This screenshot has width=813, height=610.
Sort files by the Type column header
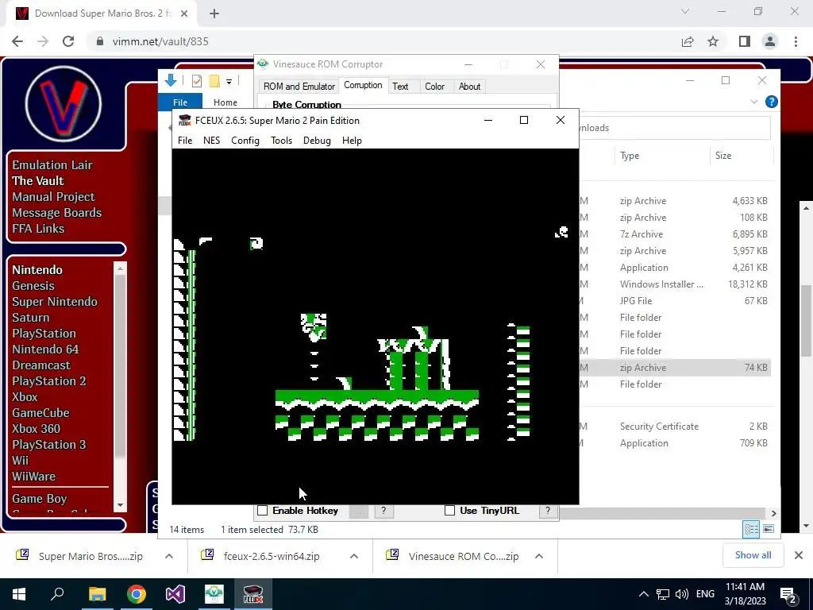[661, 156]
